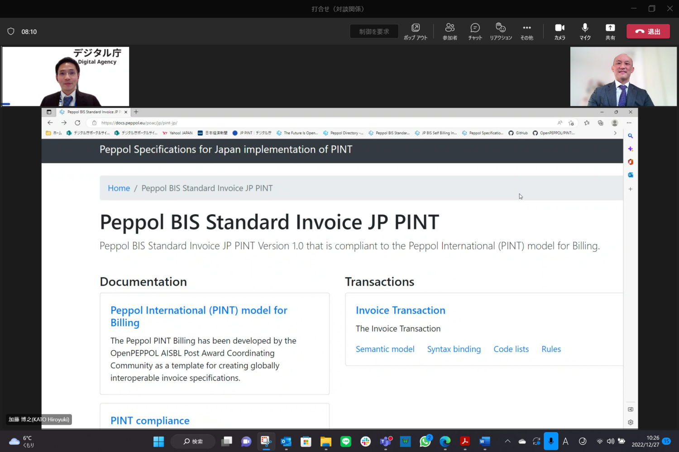Open the reactions (リアクション) menu
679x452 pixels.
click(501, 31)
